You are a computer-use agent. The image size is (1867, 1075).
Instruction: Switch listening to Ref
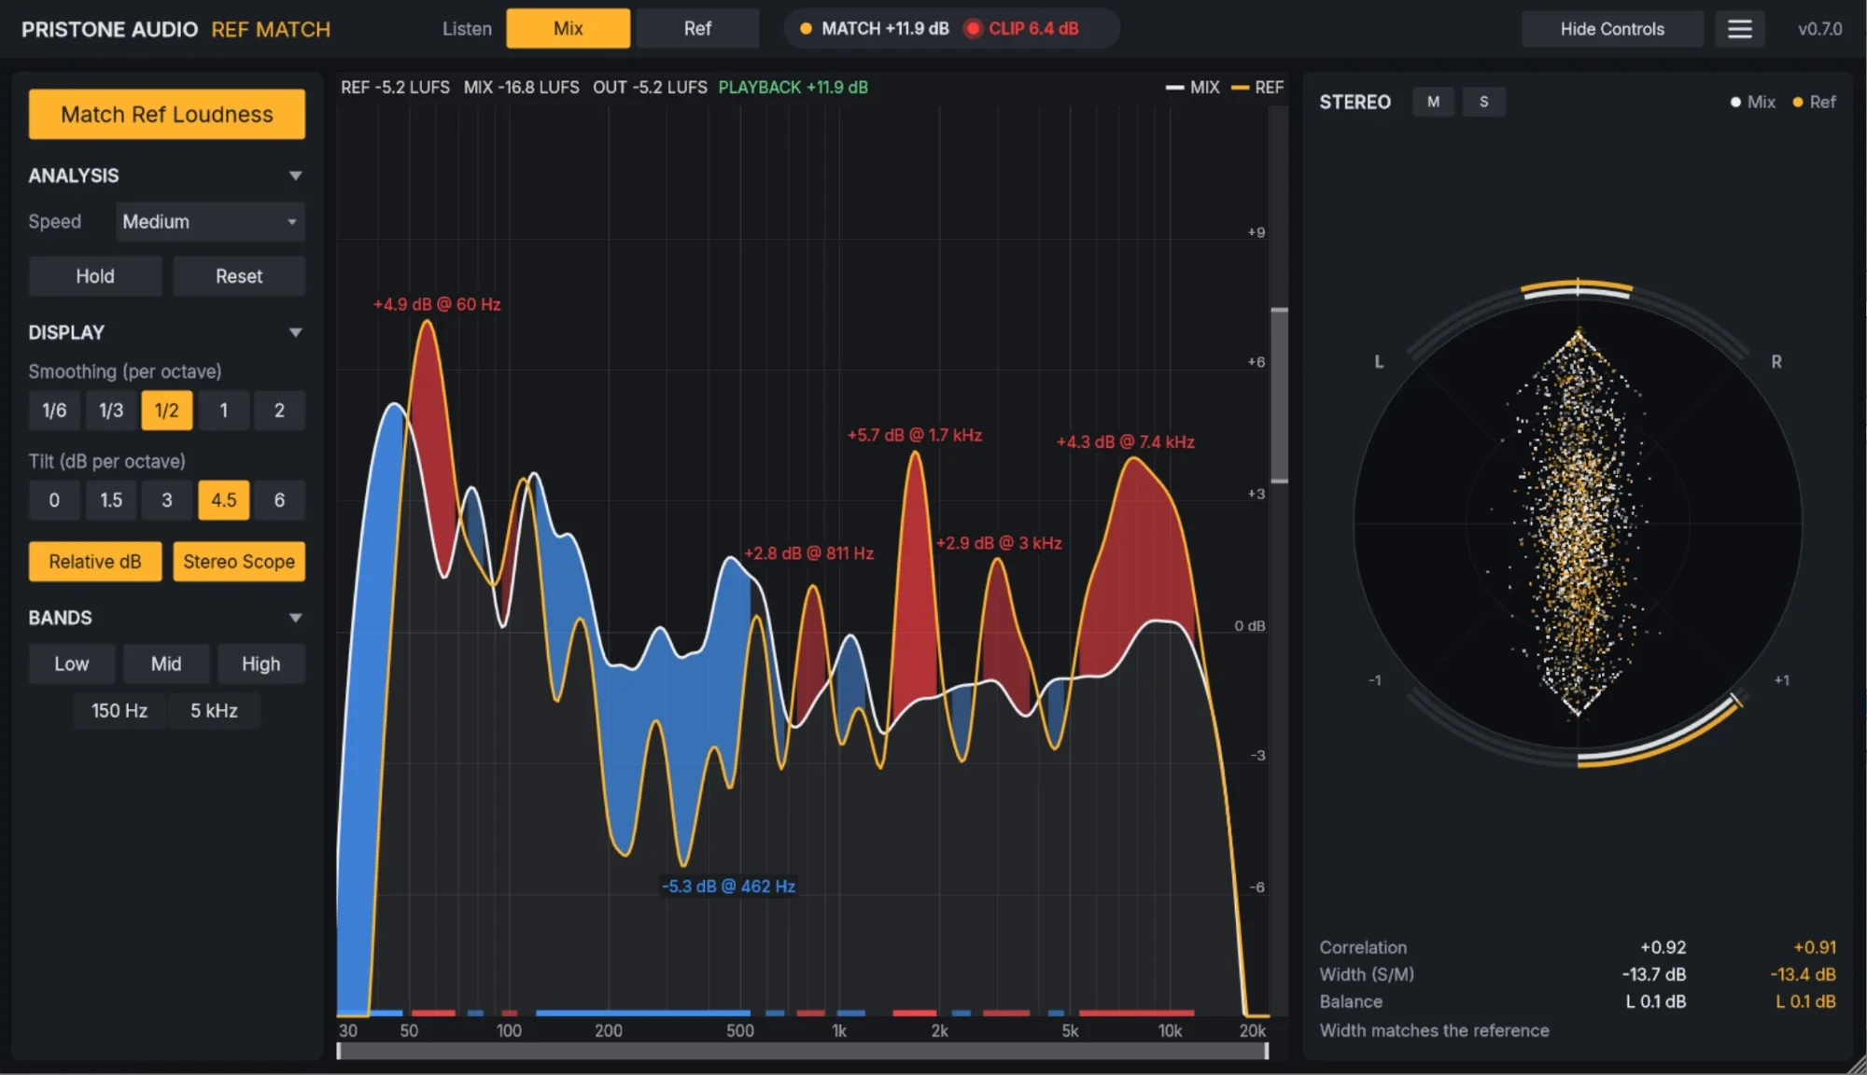pos(697,29)
